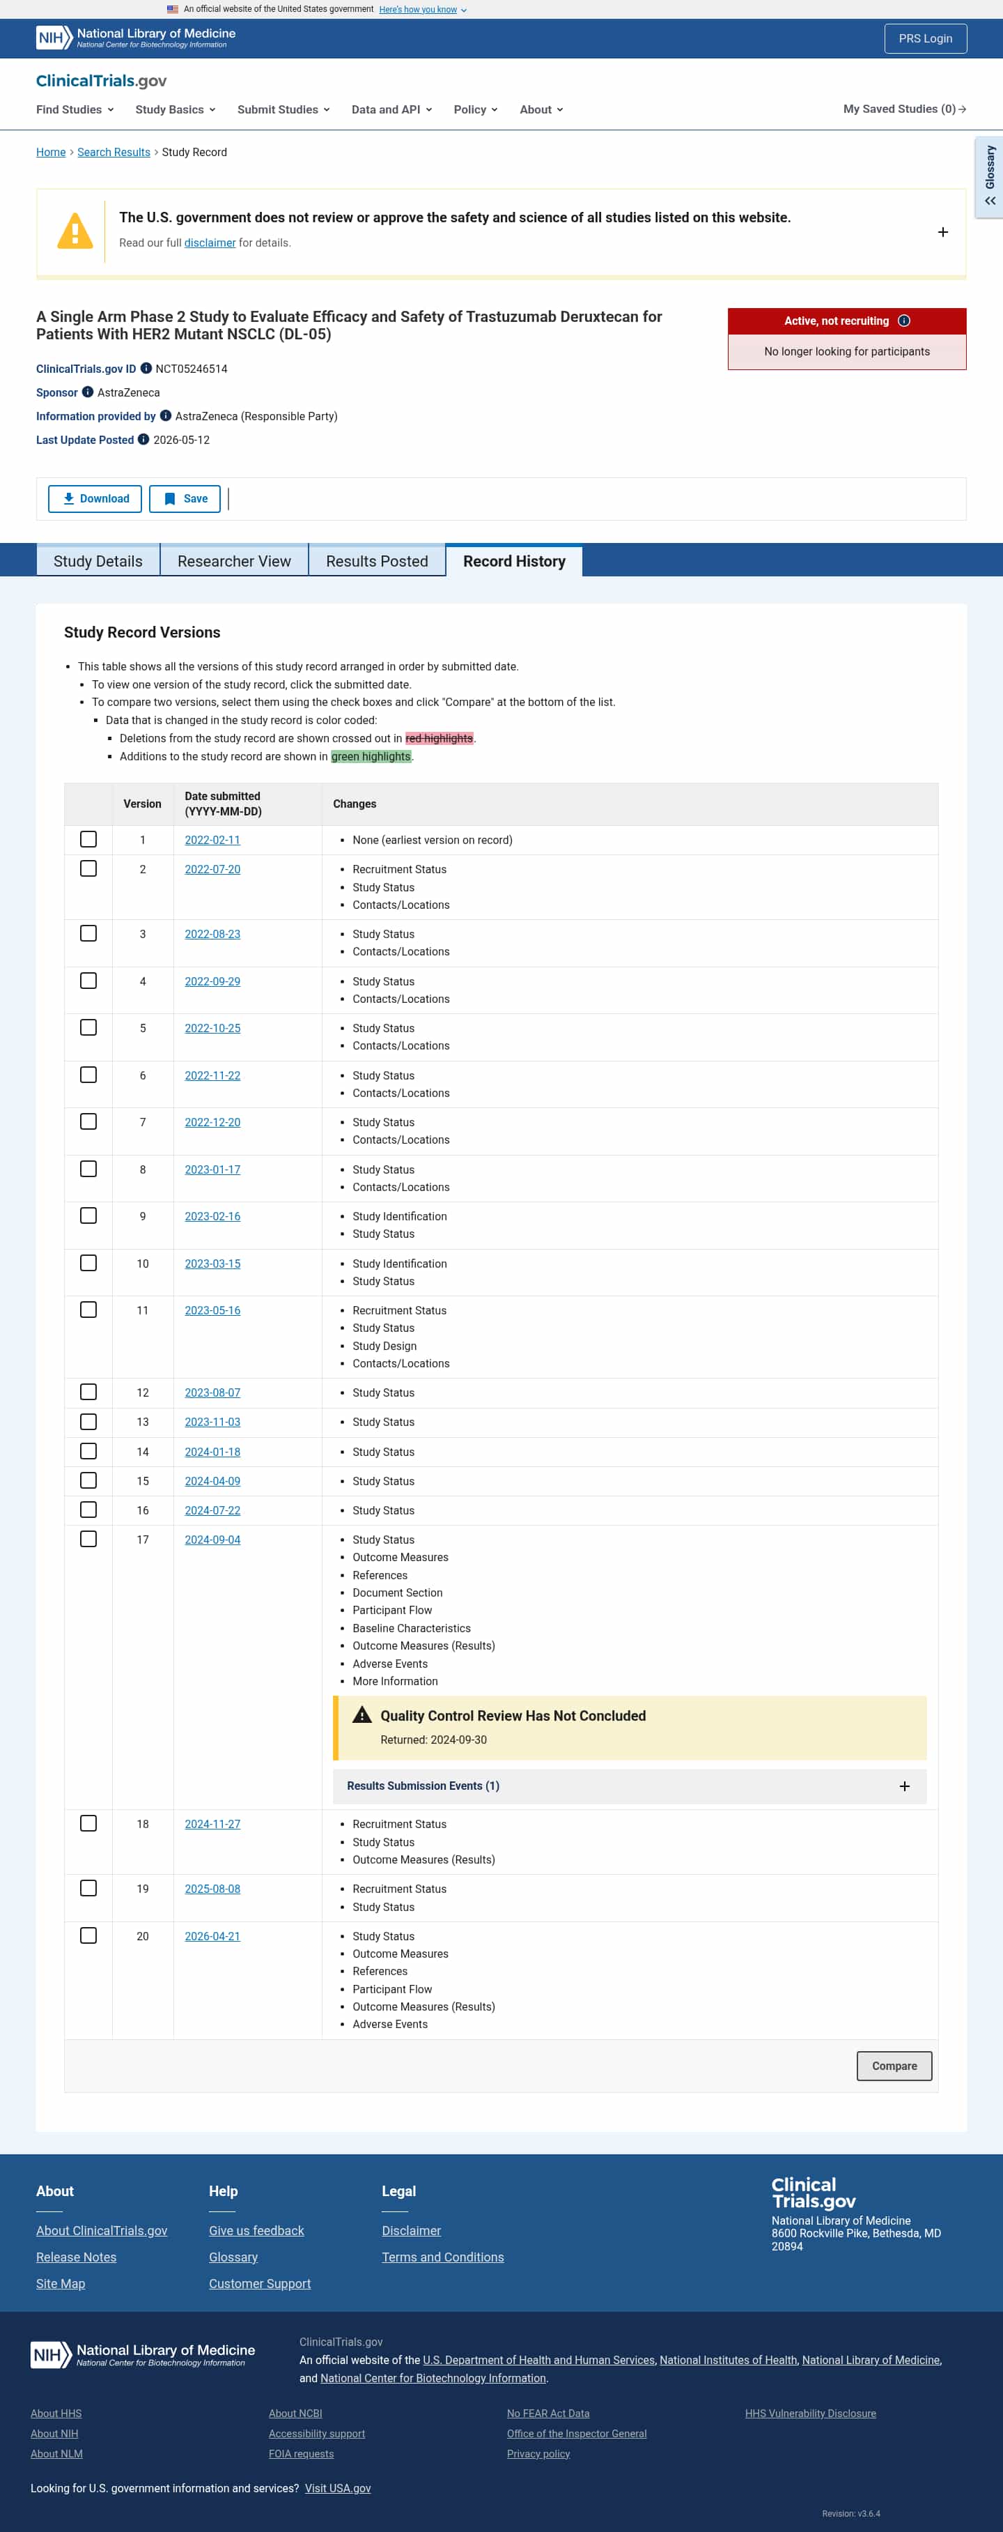Open Terms and Conditions footer link
This screenshot has width=1003, height=2532.
pos(443,2257)
